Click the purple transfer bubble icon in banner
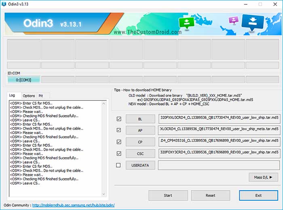This screenshot has width=283, height=210. (x=234, y=20)
